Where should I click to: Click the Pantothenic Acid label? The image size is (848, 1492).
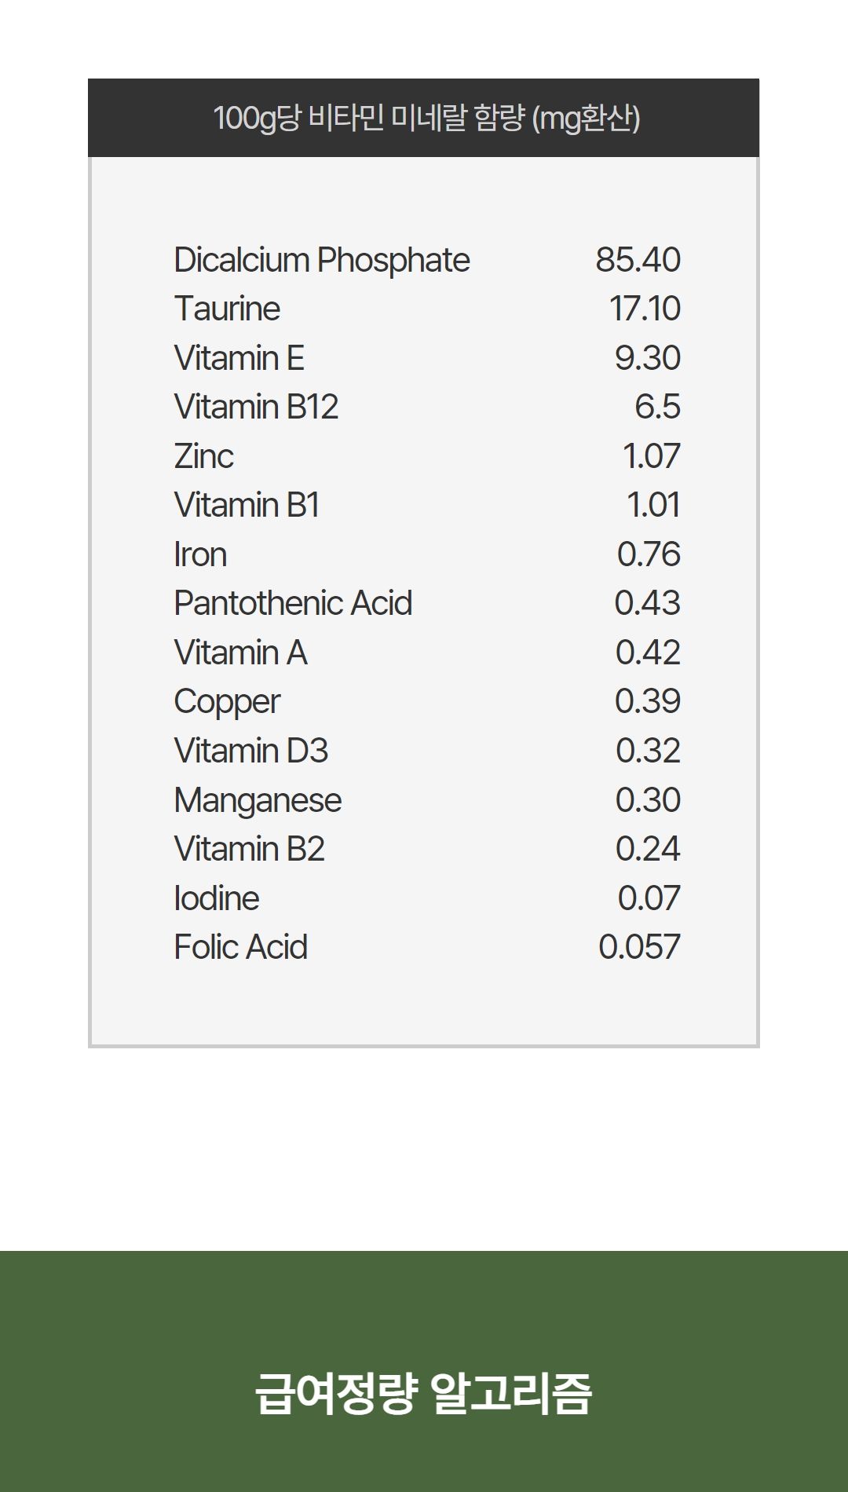pyautogui.click(x=293, y=603)
